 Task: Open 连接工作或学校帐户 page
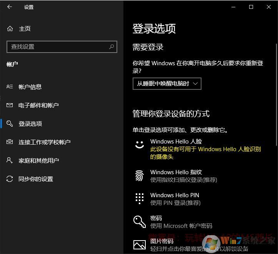pyautogui.click(x=45, y=142)
